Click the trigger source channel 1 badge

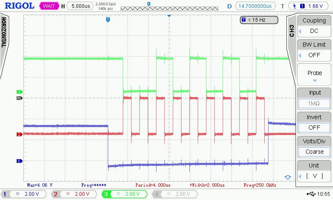click(303, 6)
